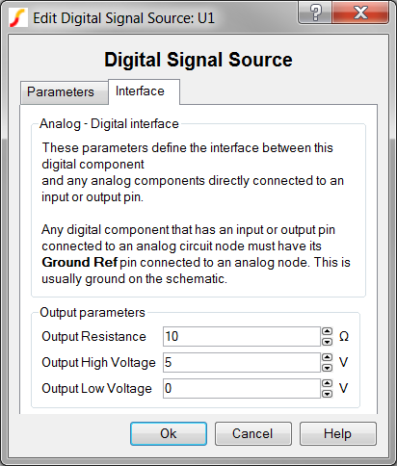The width and height of the screenshot is (397, 466).
Task: Decrease Output High Voltage with down arrow
Action: point(327,368)
